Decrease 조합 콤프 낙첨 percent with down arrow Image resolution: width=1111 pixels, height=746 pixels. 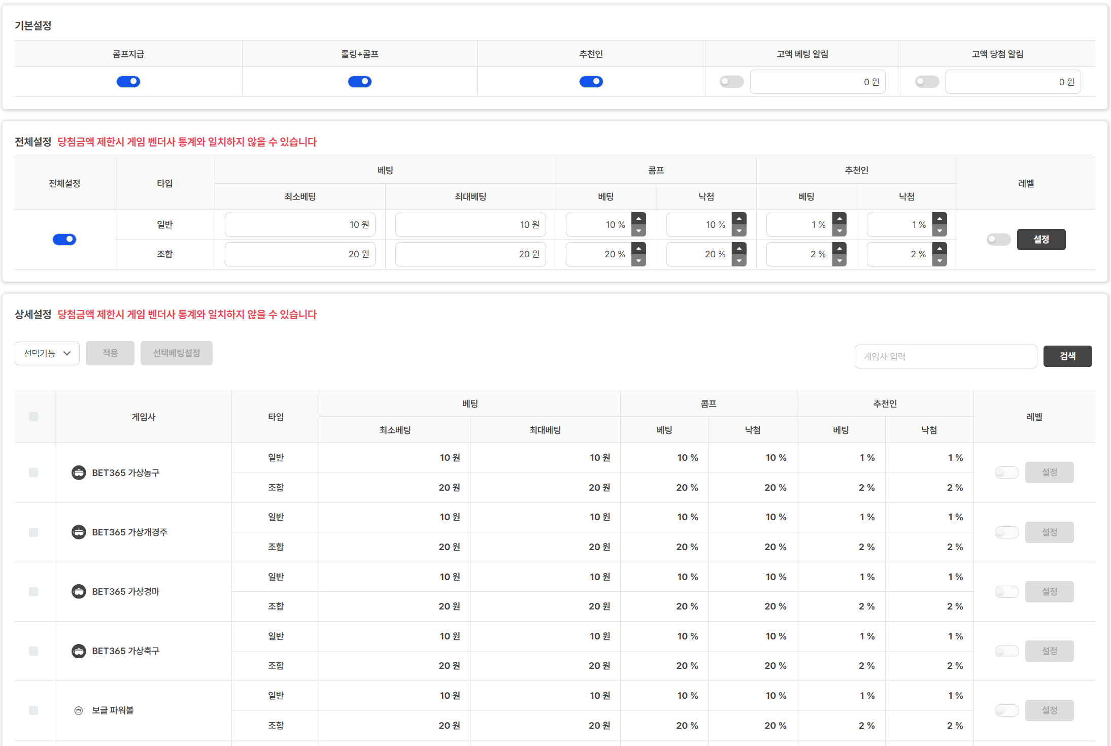739,261
